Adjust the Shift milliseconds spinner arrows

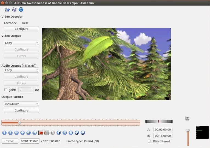[x=32, y=90]
